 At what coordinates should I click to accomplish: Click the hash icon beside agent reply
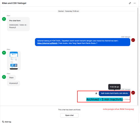(x=96, y=93)
